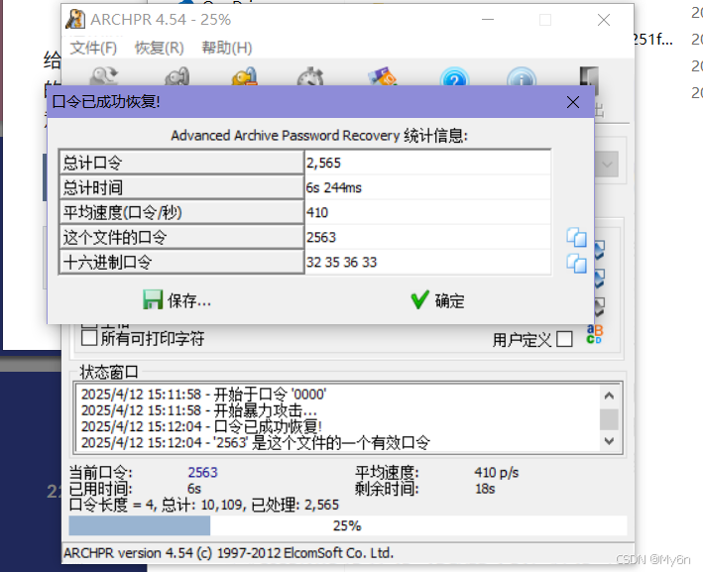Open the custom charset aBcD icon
Image resolution: width=703 pixels, height=572 pixels.
[x=595, y=334]
